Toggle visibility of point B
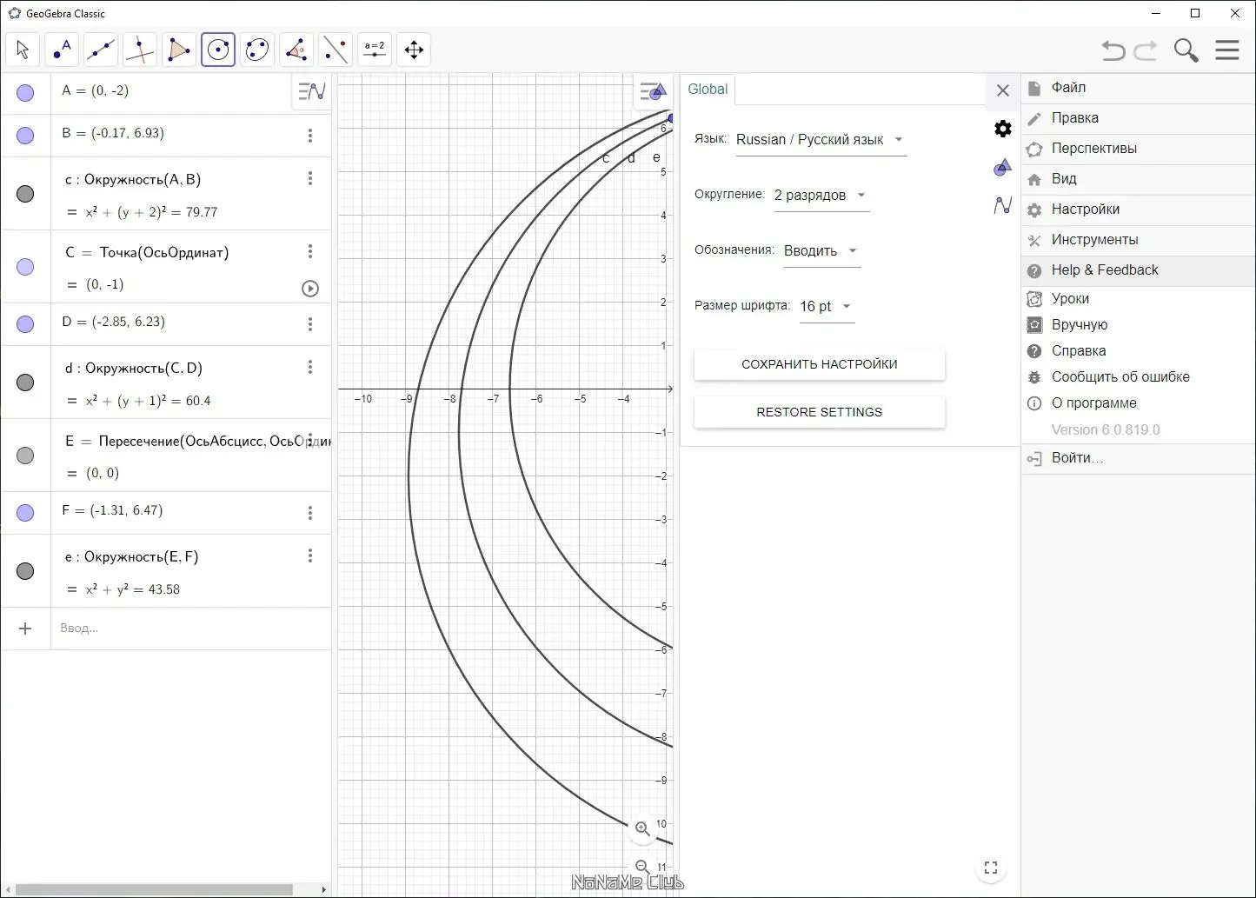Screen dimensions: 1256x898 (x=25, y=136)
